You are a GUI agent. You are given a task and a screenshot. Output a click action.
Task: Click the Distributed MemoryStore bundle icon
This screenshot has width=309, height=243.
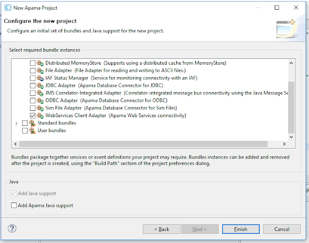(40, 63)
